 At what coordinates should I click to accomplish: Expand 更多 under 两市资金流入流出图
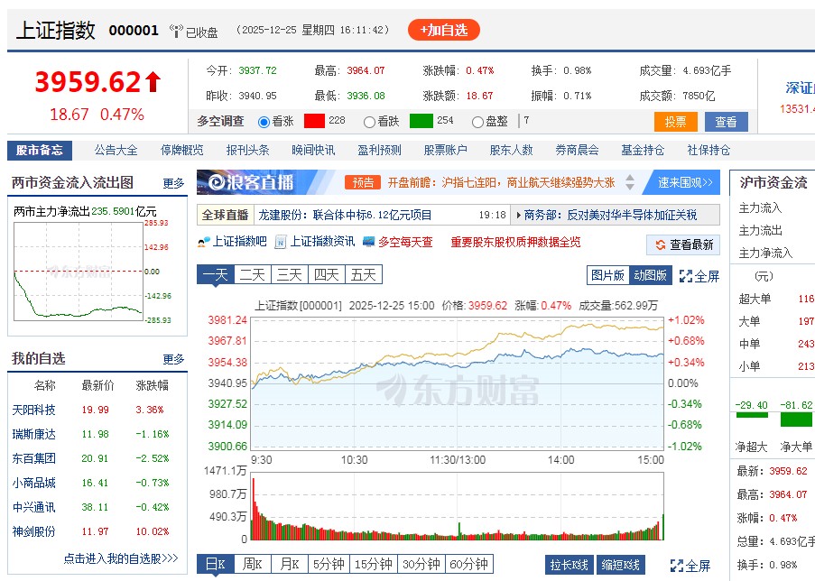[x=173, y=183]
